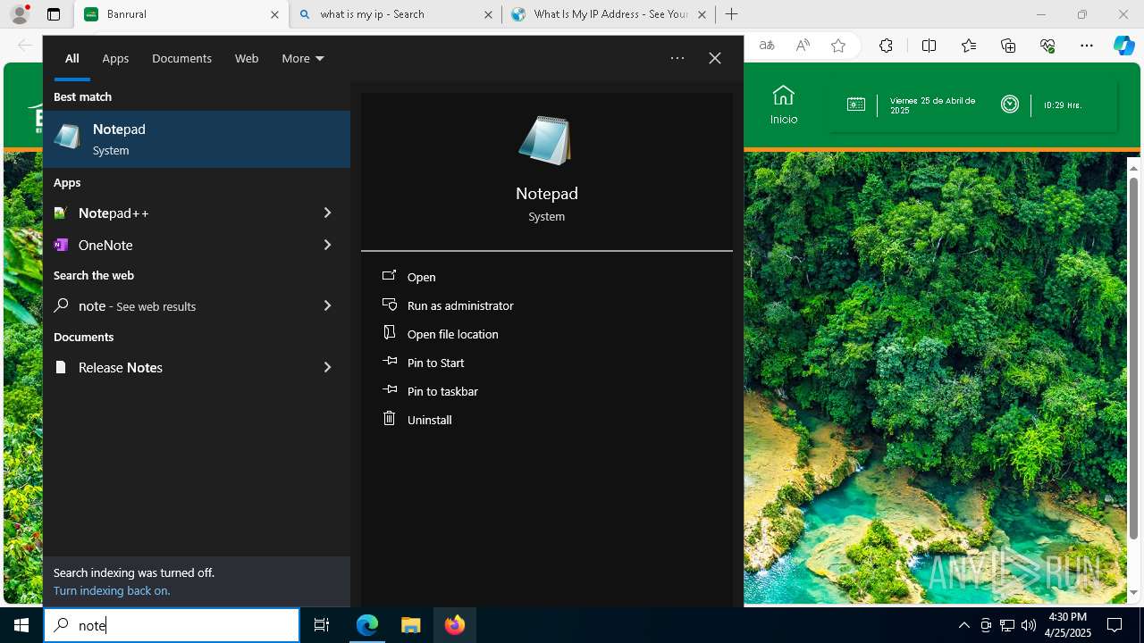The image size is (1144, 643).
Task: Click the Open action icon
Action: [389, 276]
